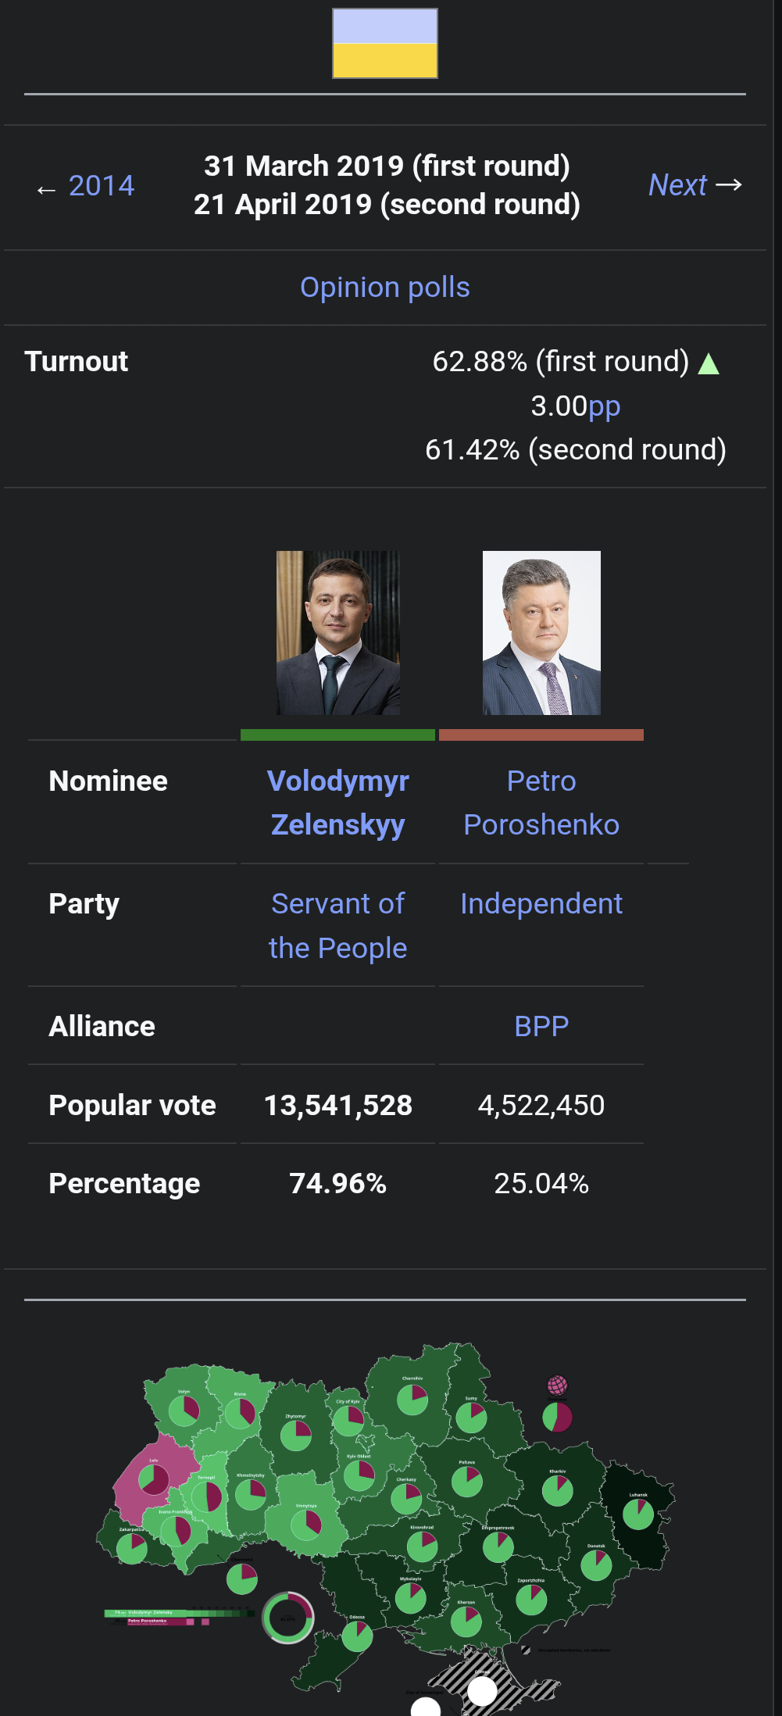This screenshot has width=782, height=1716.
Task: Open the Ukraine flag image
Action: pyautogui.click(x=385, y=44)
